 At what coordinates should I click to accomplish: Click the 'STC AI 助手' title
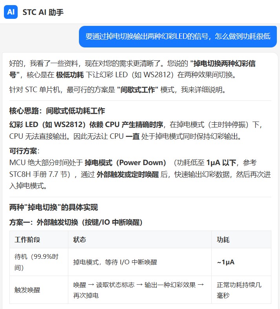tap(43, 12)
